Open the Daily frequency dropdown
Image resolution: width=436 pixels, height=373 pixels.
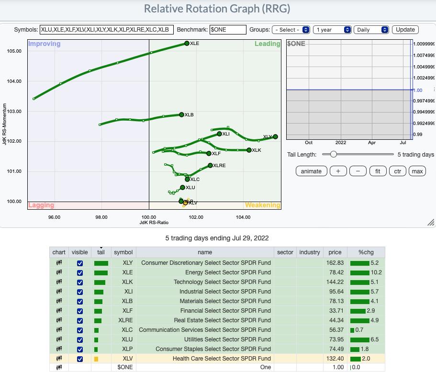[371, 30]
